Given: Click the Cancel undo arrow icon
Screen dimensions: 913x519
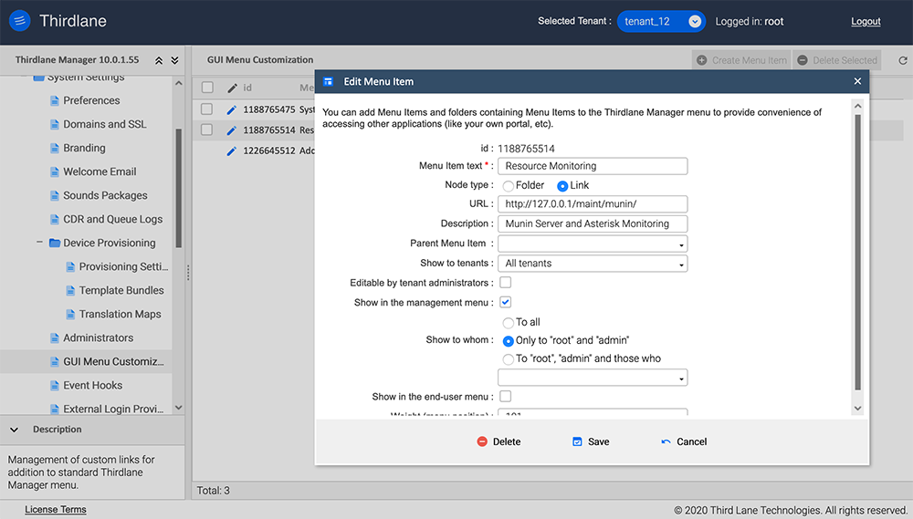Looking at the screenshot, I should point(666,441).
